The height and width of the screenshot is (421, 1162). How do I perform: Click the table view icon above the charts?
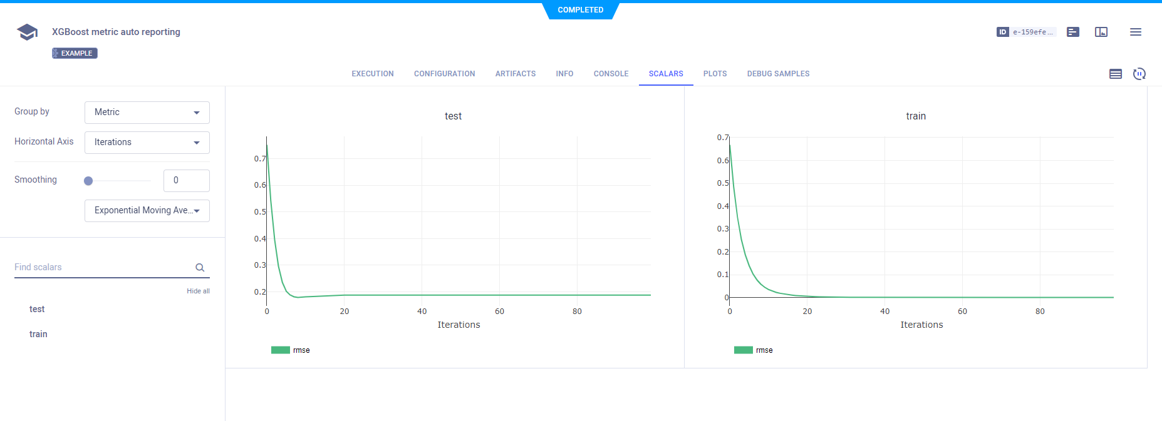(x=1115, y=74)
